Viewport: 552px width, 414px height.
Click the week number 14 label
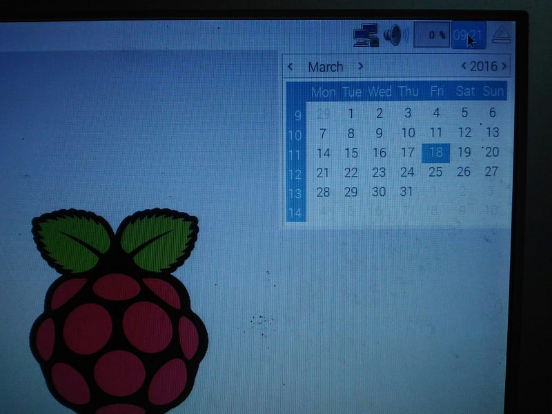pyautogui.click(x=295, y=213)
